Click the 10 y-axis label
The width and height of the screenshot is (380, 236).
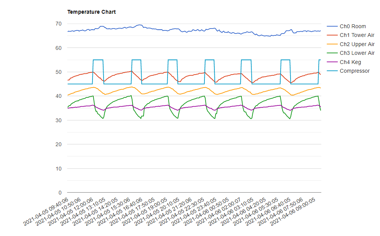[x=58, y=169]
